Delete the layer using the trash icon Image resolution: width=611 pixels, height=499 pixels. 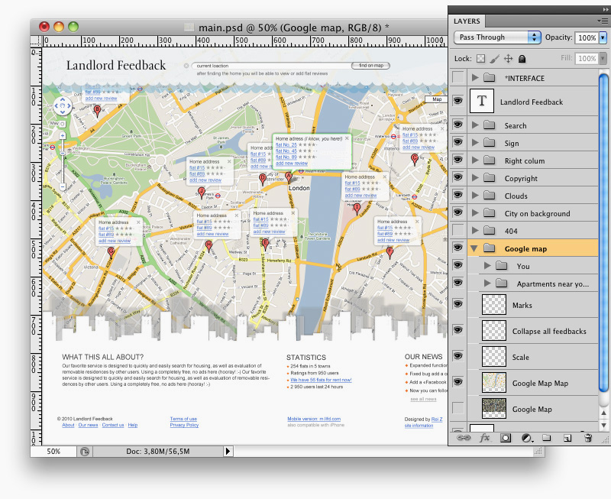tap(588, 438)
